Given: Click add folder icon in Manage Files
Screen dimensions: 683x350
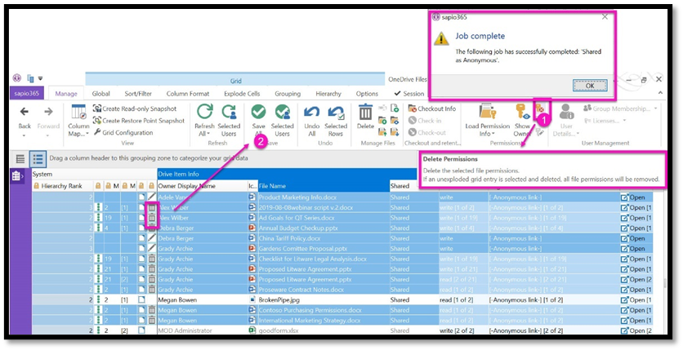Looking at the screenshot, I should 382,120.
